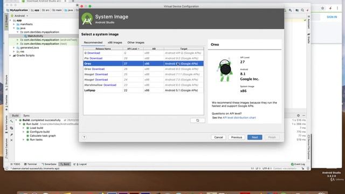Open Build Variants side tab
Viewport: 345px width, 194px height.
pos(6,124)
